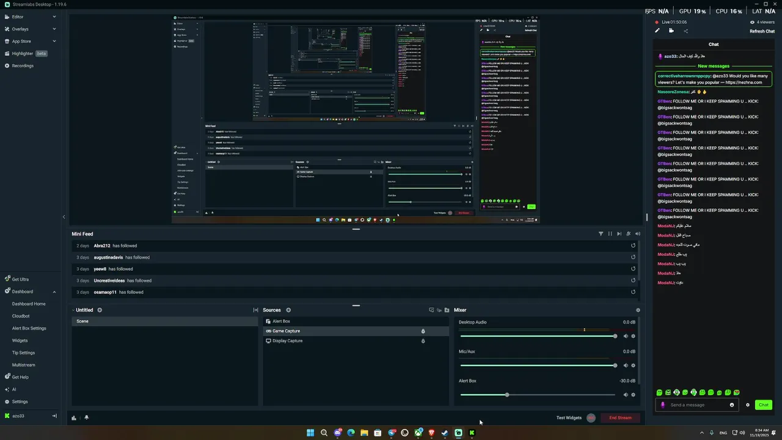Image resolution: width=782 pixels, height=440 pixels.
Task: Toggle the REC recording button
Action: tap(591, 418)
